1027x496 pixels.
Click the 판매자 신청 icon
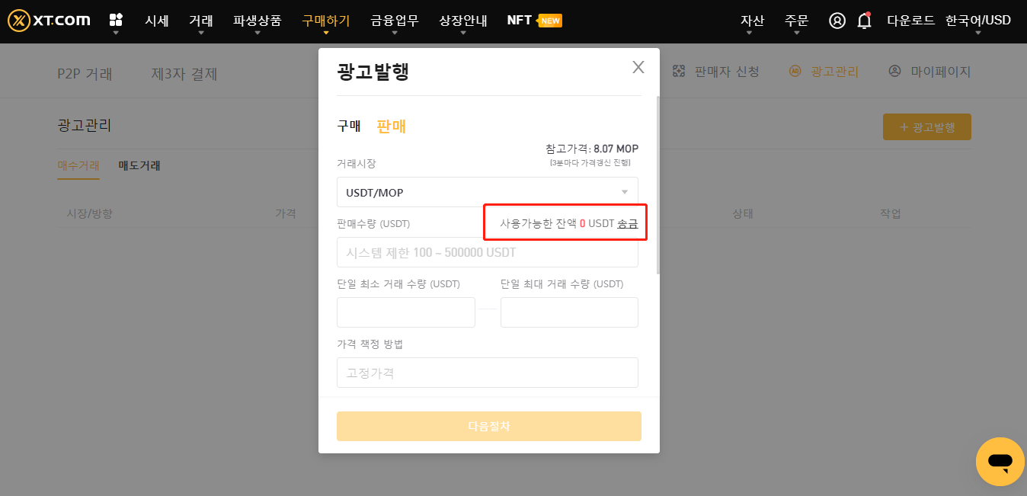(x=680, y=71)
